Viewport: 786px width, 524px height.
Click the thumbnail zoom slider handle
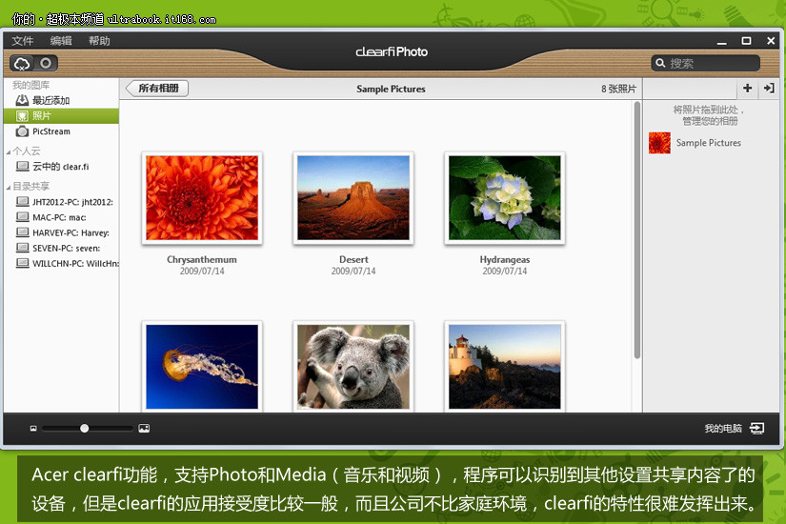tap(85, 429)
